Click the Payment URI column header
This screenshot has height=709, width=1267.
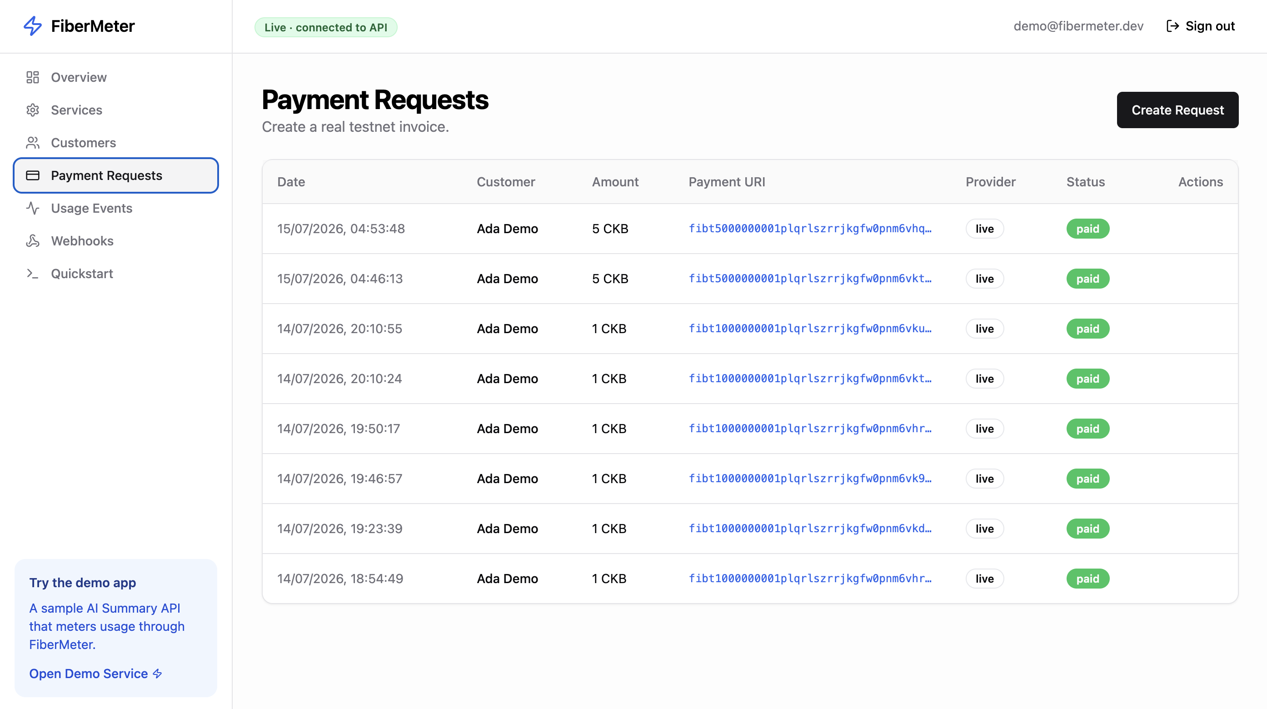tap(727, 182)
